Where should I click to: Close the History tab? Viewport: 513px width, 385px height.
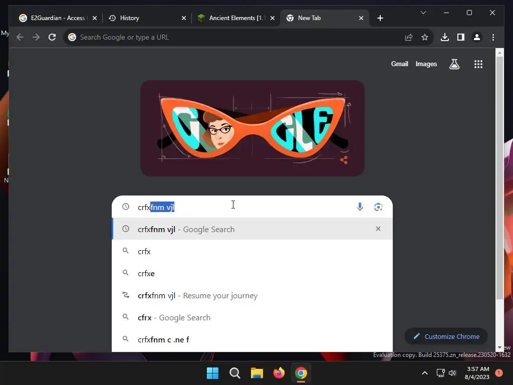click(x=184, y=19)
